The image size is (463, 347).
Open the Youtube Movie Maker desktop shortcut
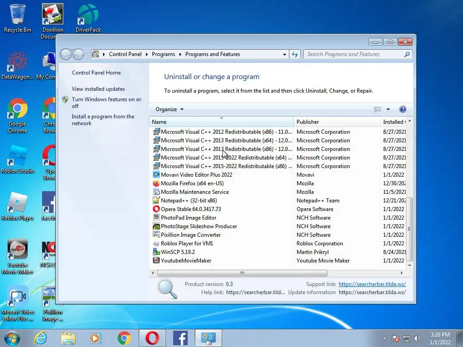[x=18, y=256]
